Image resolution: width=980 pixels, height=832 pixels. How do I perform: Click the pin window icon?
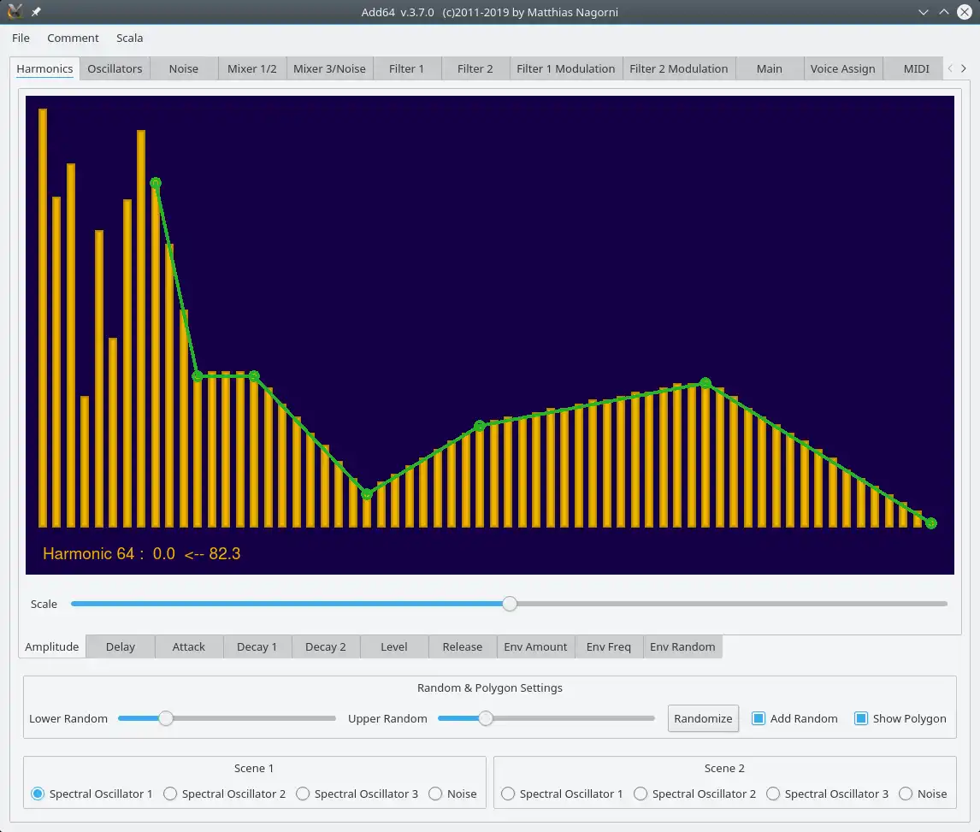click(x=37, y=12)
